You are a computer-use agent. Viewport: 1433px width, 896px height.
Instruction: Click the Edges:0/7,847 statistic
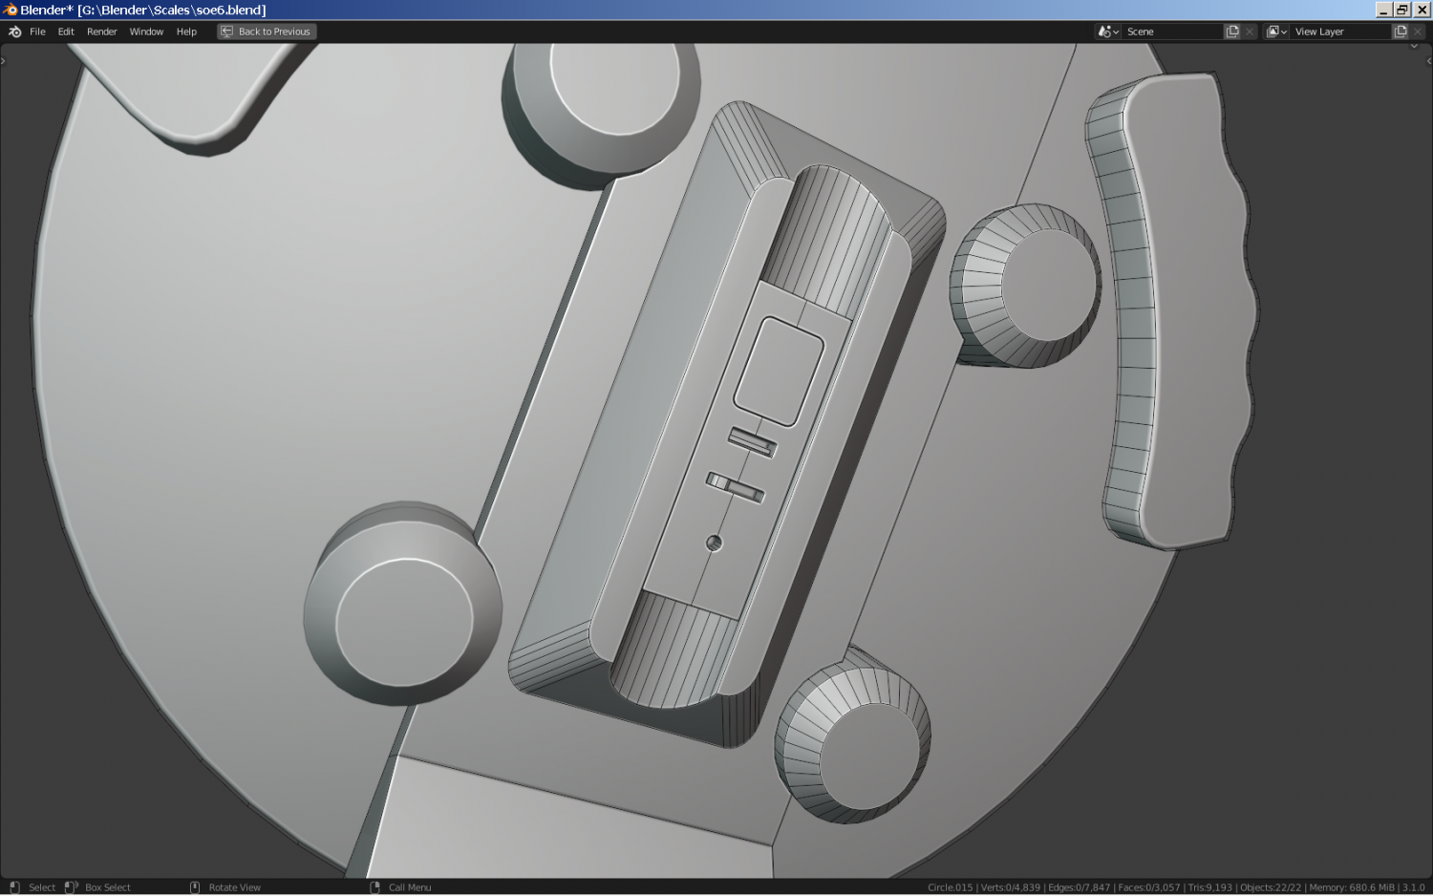[1079, 887]
